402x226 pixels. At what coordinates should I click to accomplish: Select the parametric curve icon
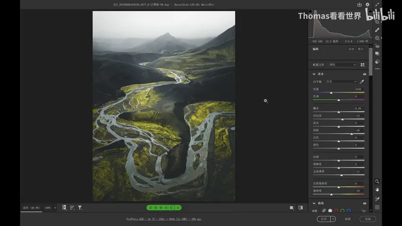324,210
